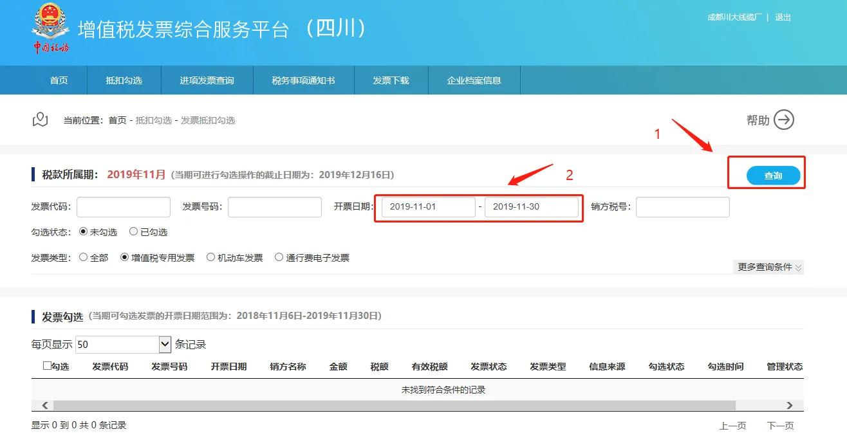Open the 进项发票查询 tab
Screen dimensions: 847x436
(x=207, y=80)
